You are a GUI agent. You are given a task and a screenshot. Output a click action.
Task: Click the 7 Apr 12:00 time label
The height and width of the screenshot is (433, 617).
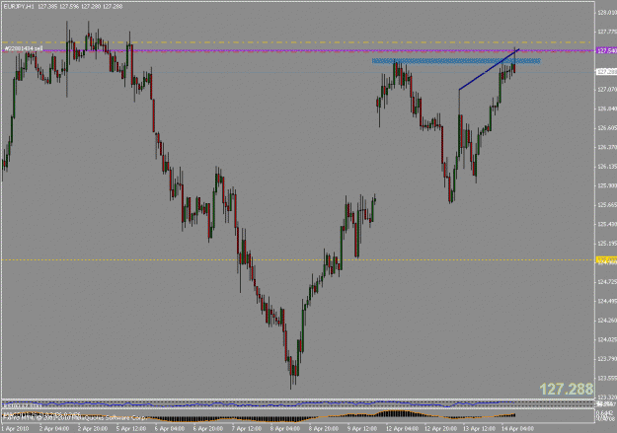247,428
